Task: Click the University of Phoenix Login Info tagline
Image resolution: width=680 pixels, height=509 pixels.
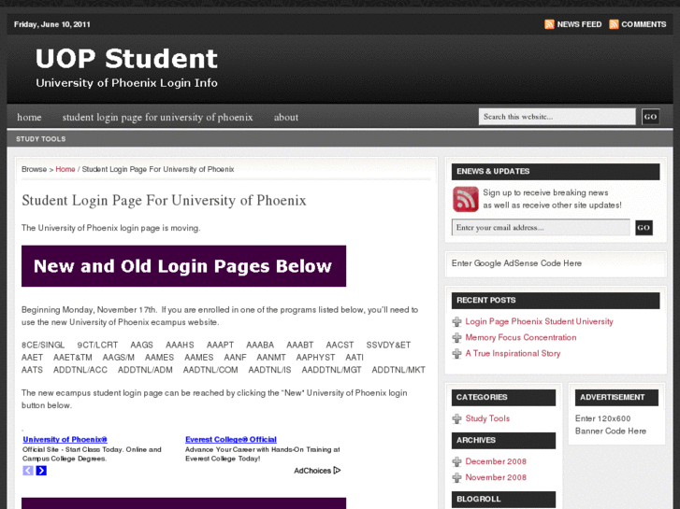Action: [x=126, y=83]
